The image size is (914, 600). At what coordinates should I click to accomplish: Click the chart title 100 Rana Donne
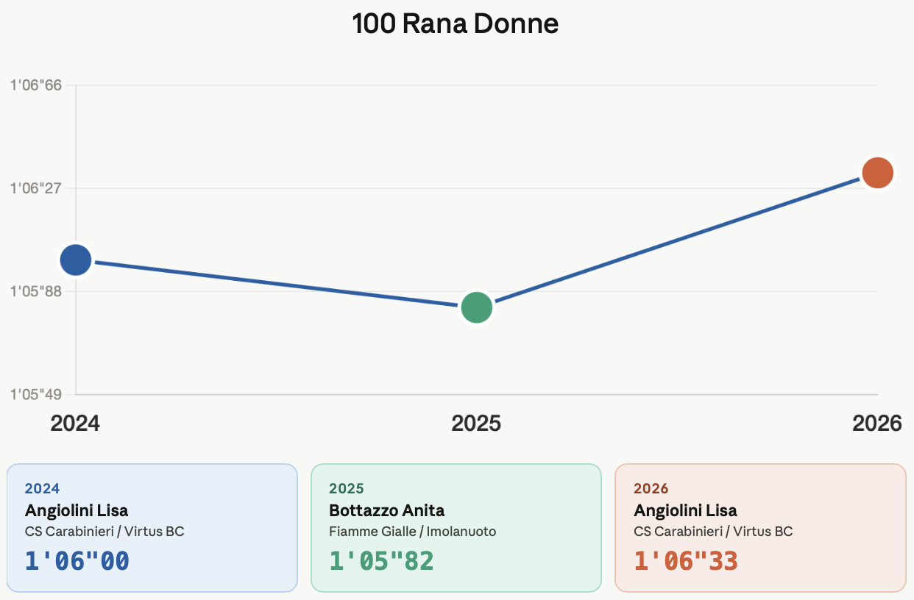456,24
